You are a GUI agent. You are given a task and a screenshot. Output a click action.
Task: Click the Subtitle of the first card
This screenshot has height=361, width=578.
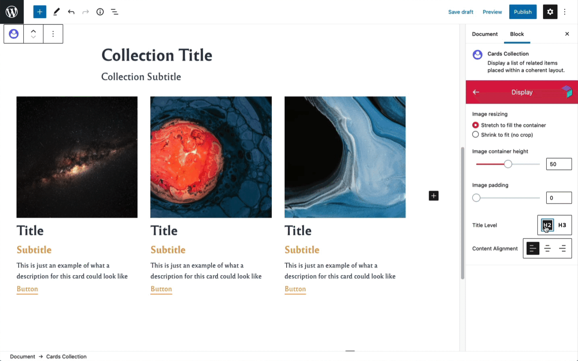point(34,250)
